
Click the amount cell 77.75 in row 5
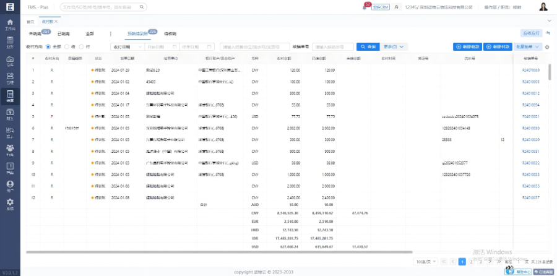[x=295, y=116]
